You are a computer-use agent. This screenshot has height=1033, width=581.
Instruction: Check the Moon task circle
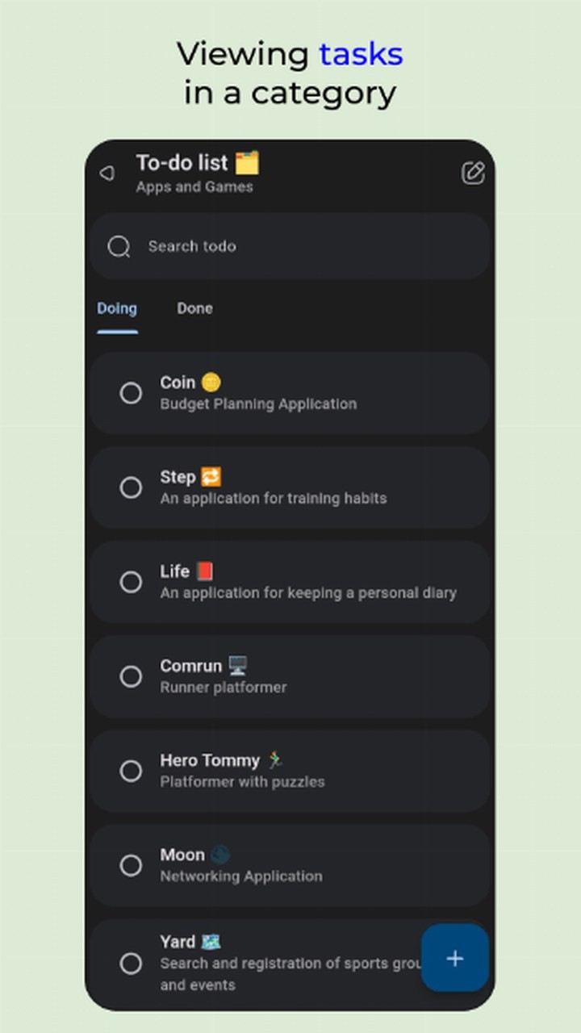[131, 865]
